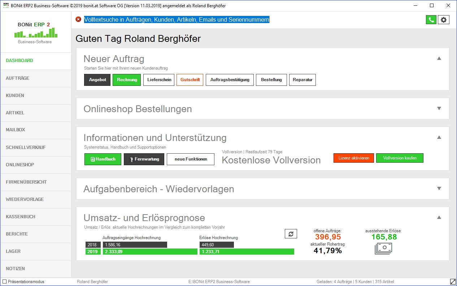This screenshot has height=286, width=457.
Task: Create a Reparatur order
Action: [x=303, y=80]
